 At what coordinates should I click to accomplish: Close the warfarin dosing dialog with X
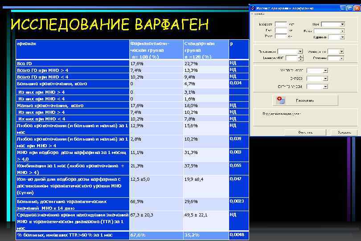pyautogui.click(x=357, y=8)
